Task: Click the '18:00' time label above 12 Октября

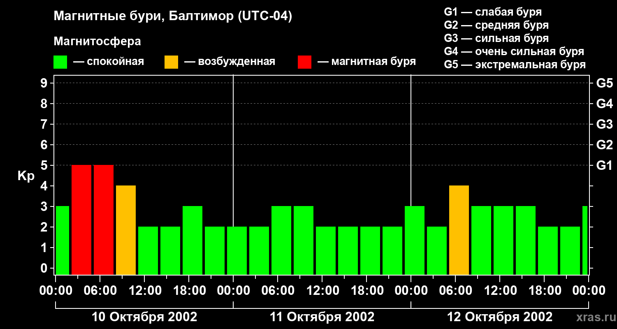Action: pos(544,291)
